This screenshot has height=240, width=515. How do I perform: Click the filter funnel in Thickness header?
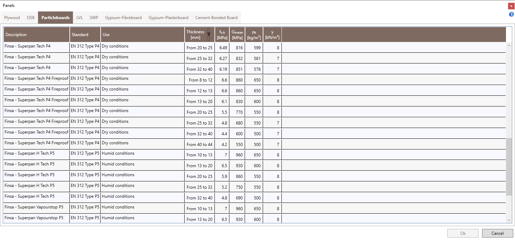point(209,34)
